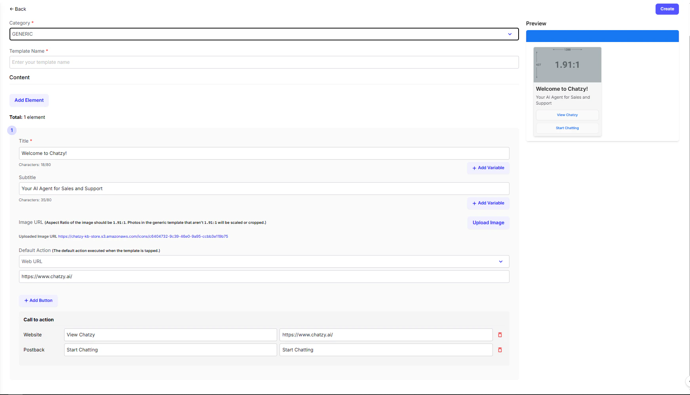Image resolution: width=690 pixels, height=395 pixels.
Task: Click the 'Preview' heading
Action: coord(536,24)
